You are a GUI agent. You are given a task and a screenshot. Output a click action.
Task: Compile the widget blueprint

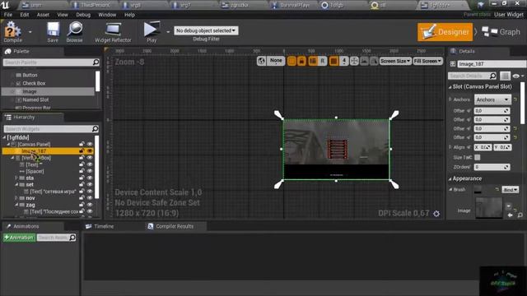[12, 32]
